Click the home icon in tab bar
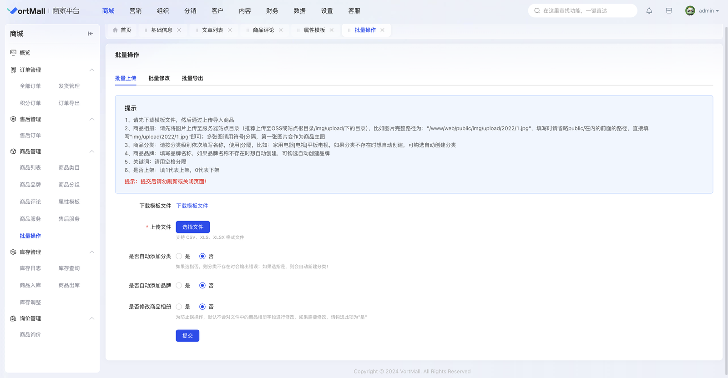Image resolution: width=728 pixels, height=378 pixels. tap(115, 30)
